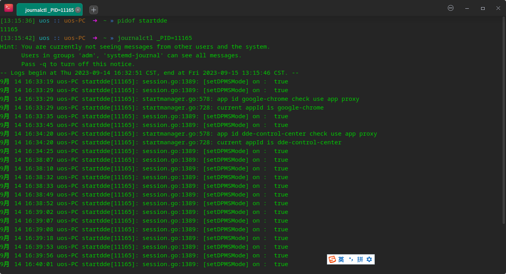The image size is (506, 274).
Task: Click the 'Pass -q to turn off this notice' hint
Action: 78,64
